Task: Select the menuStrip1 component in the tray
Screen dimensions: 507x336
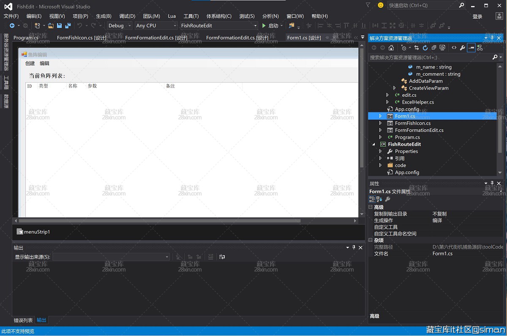Action: 33,232
